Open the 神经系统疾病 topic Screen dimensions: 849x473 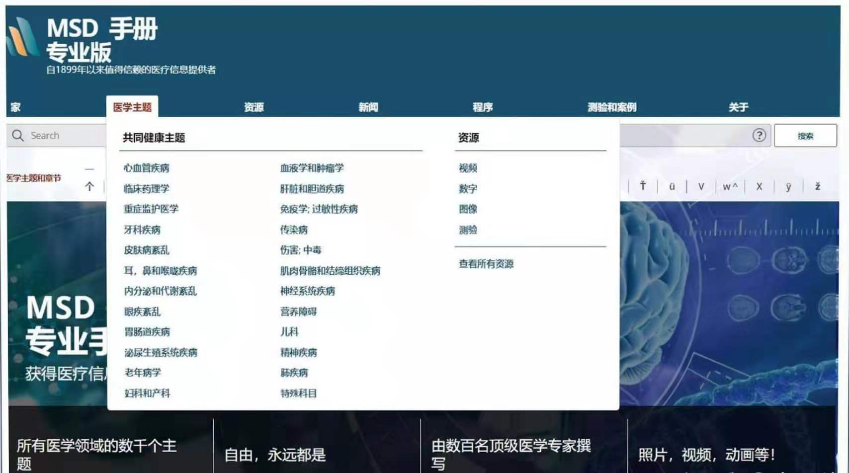click(x=308, y=291)
